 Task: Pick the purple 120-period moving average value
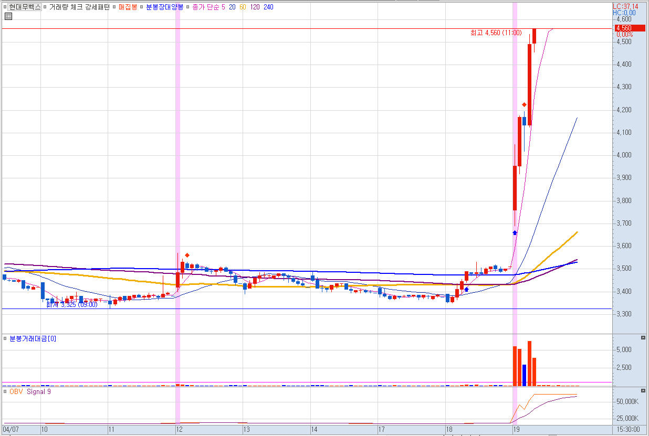click(255, 7)
